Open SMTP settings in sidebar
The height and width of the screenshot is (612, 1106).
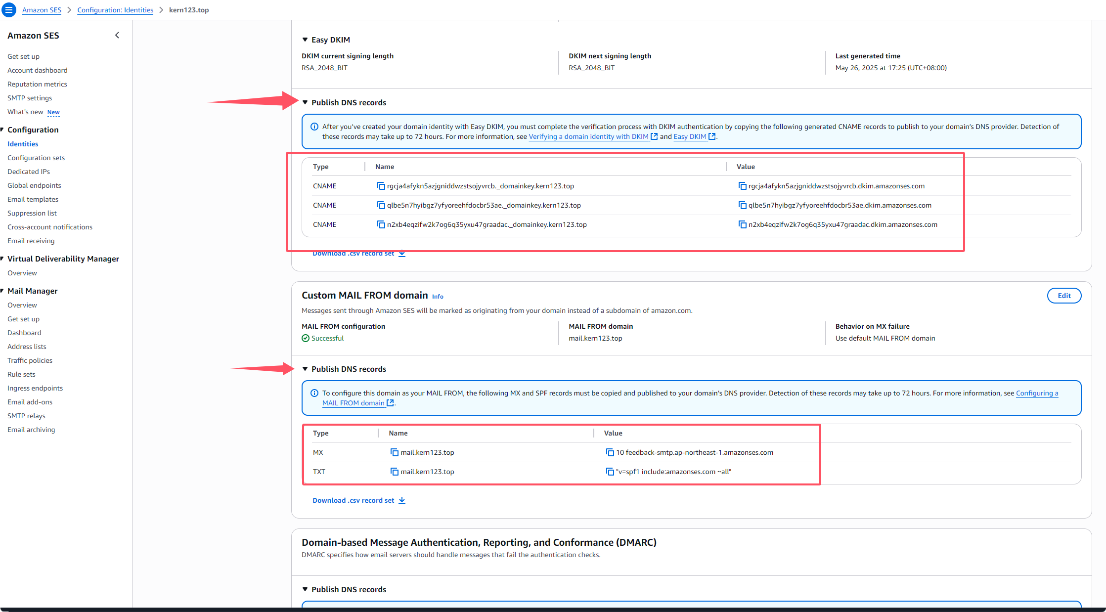(x=30, y=98)
